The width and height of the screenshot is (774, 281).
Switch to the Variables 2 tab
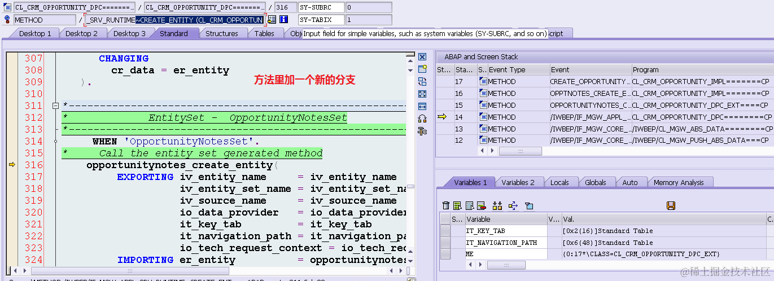click(x=518, y=182)
